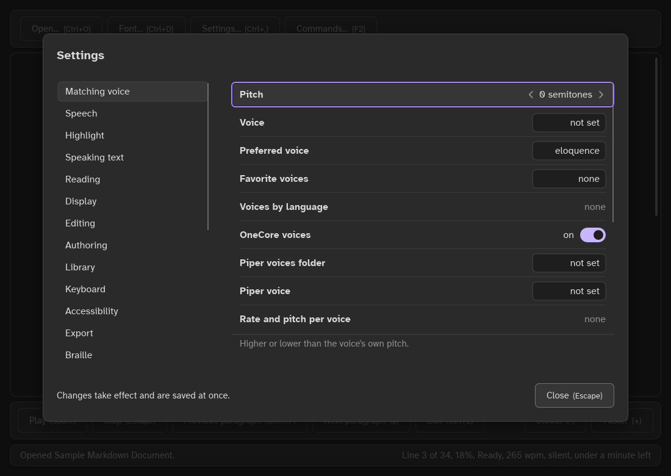Click the Settings... toolbar button behind dialog
671x476 pixels.
[235, 29]
